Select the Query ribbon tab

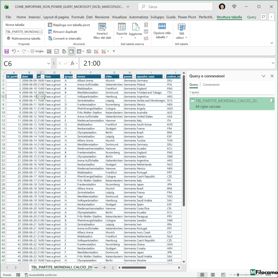tap(251, 17)
